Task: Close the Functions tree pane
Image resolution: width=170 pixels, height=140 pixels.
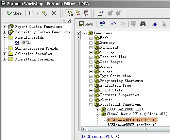Action: (x=79, y=33)
